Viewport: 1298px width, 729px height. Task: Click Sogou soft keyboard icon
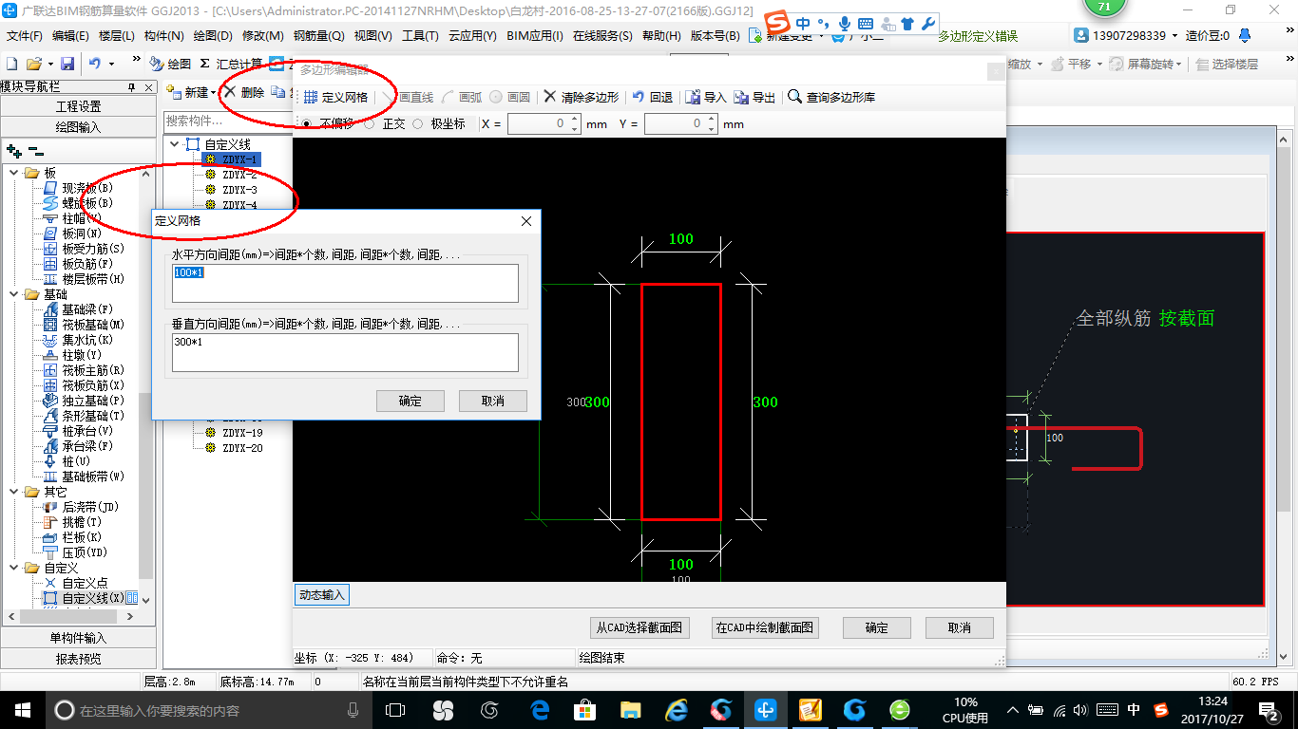click(x=866, y=23)
